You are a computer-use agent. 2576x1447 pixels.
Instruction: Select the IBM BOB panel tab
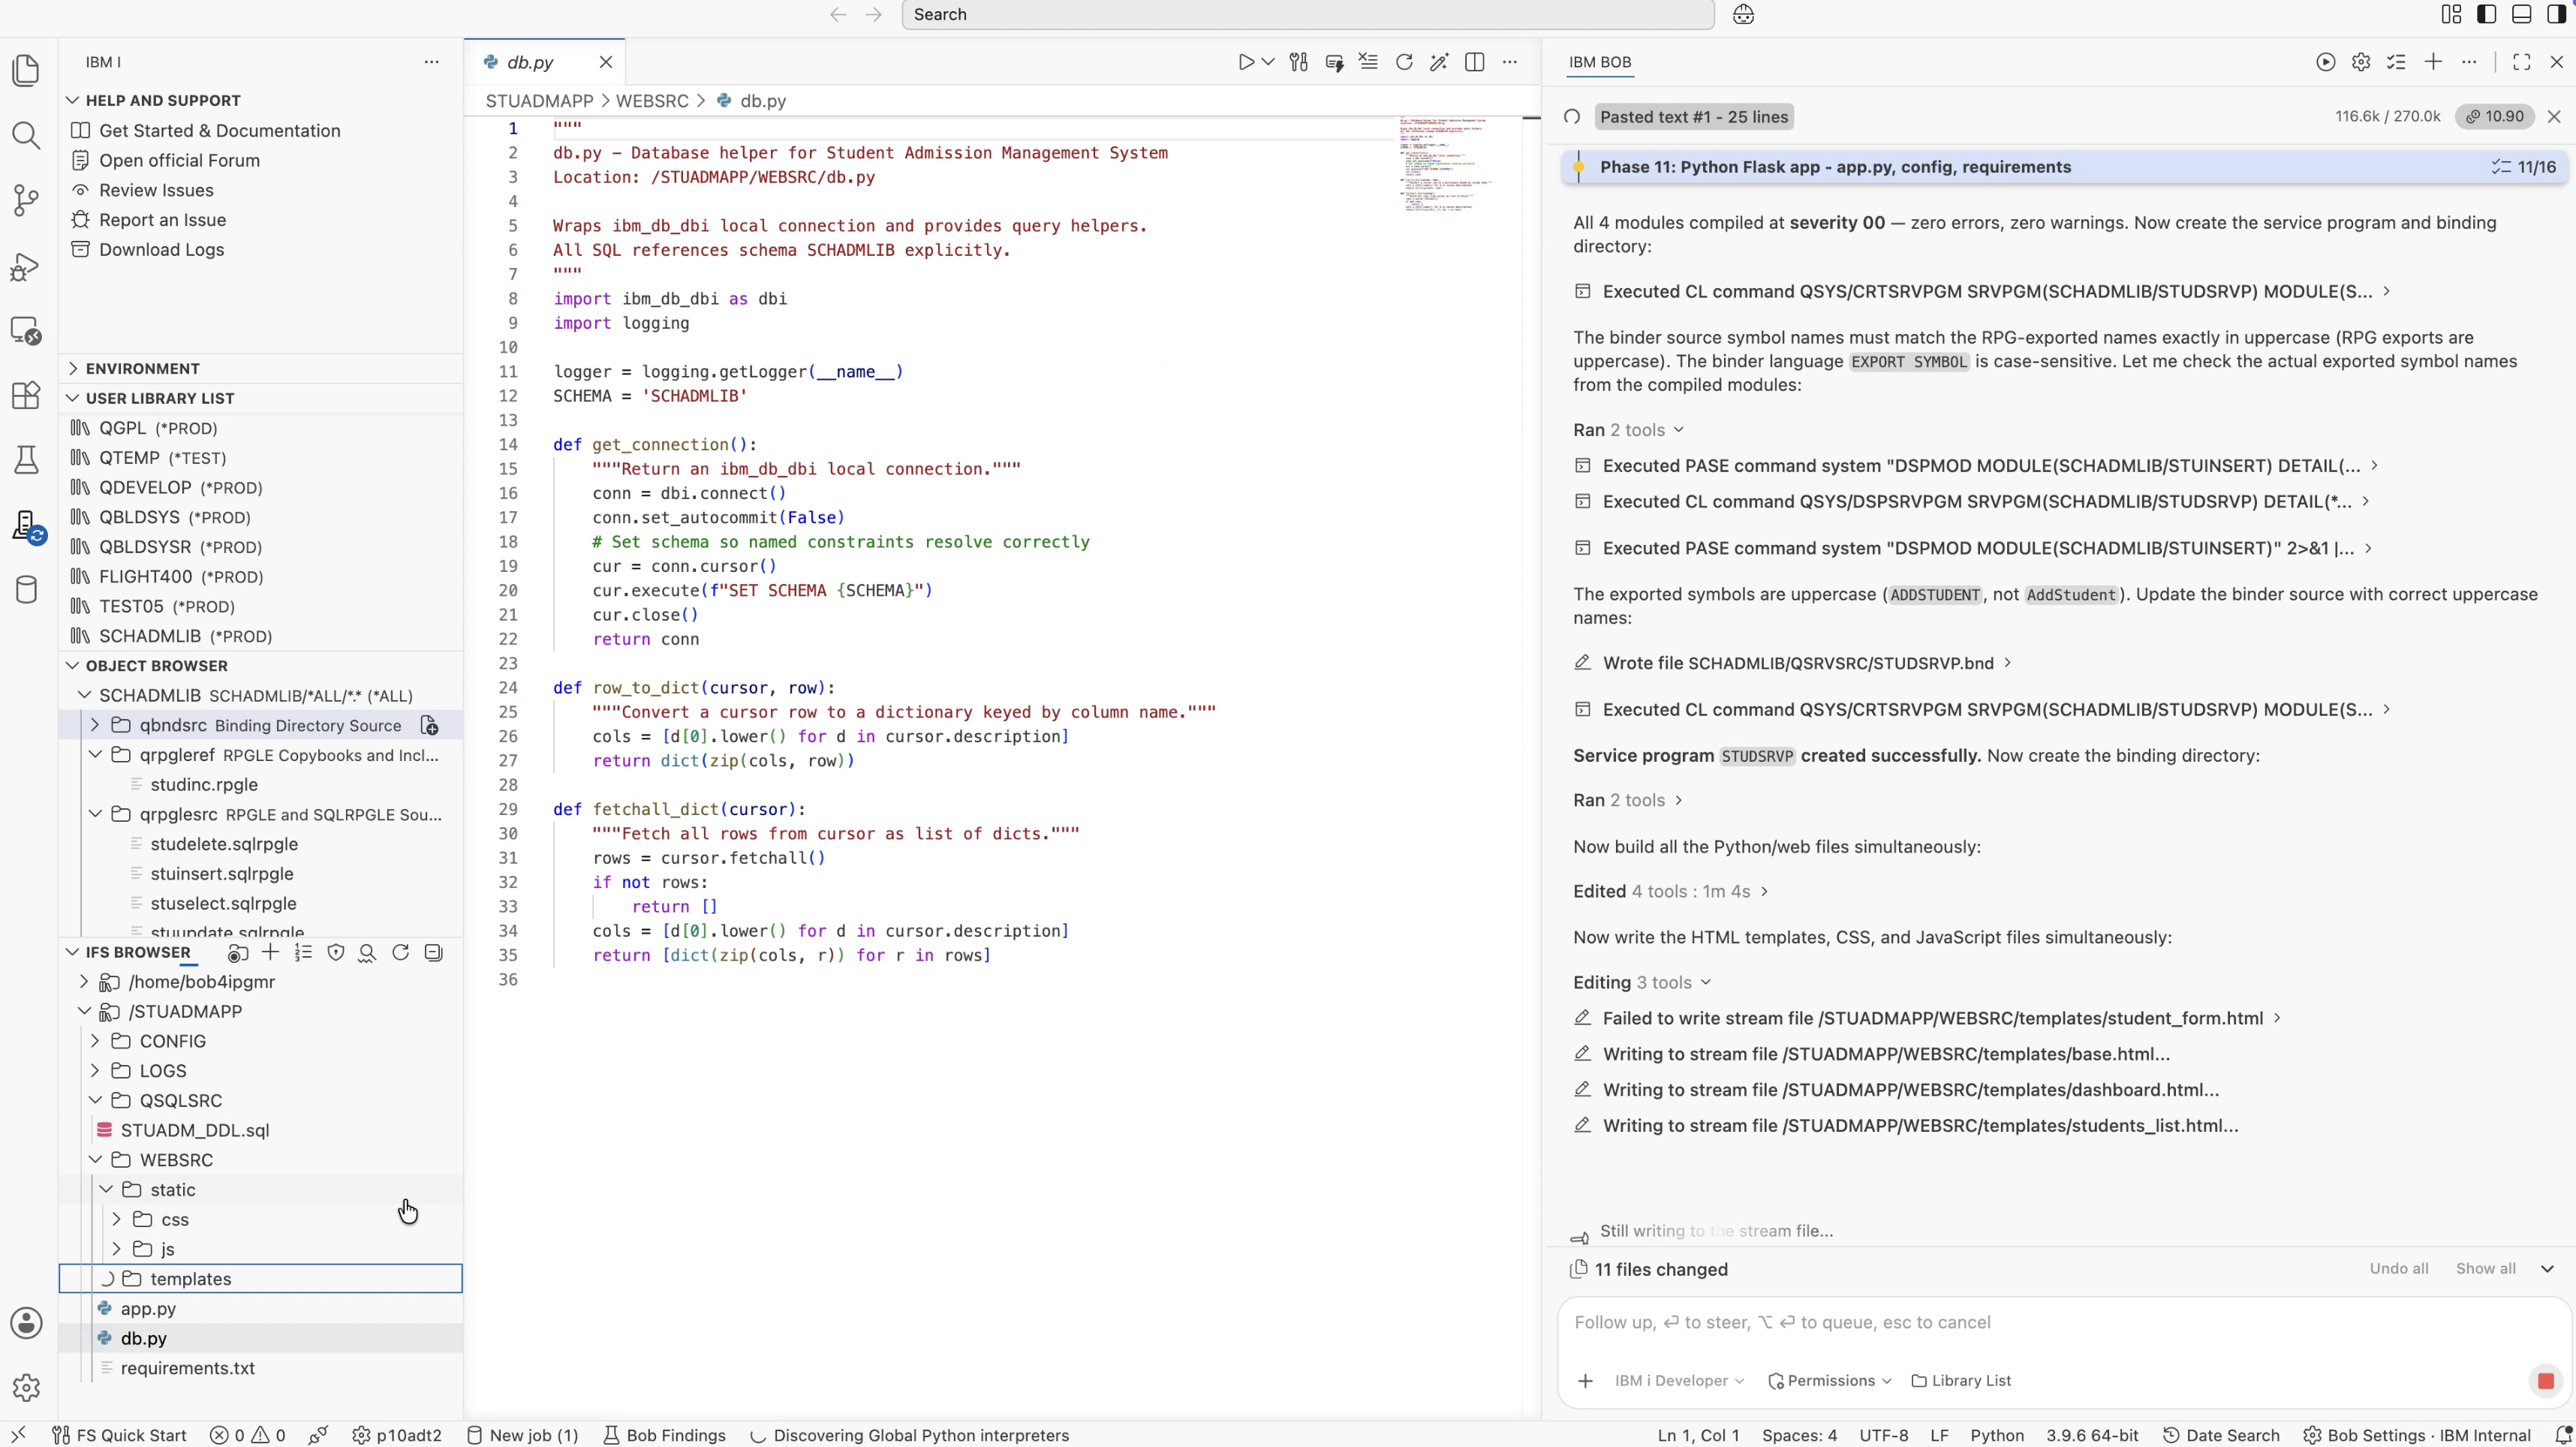tap(1599, 62)
